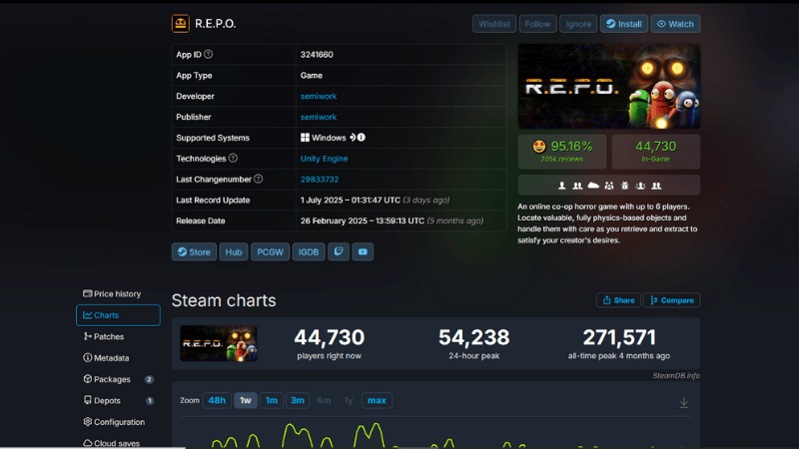Screen dimensions: 799x449
Task: Set chart zoom to 1m
Action: (272, 400)
